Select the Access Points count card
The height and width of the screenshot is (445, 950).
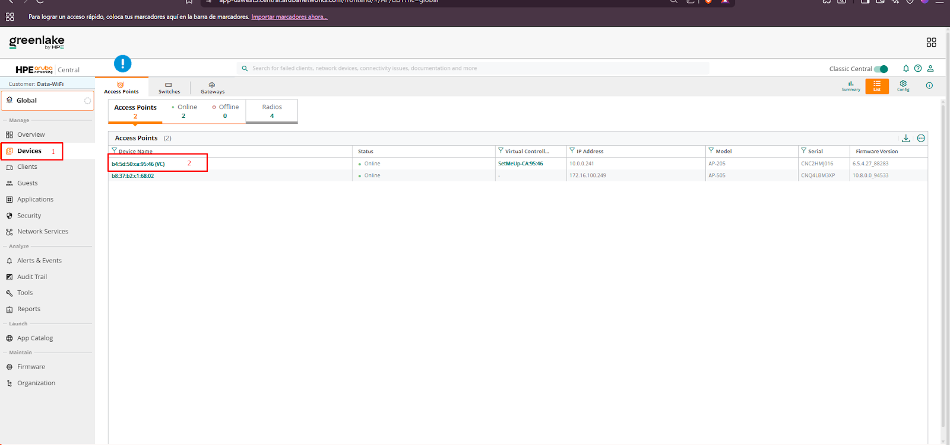coord(135,111)
